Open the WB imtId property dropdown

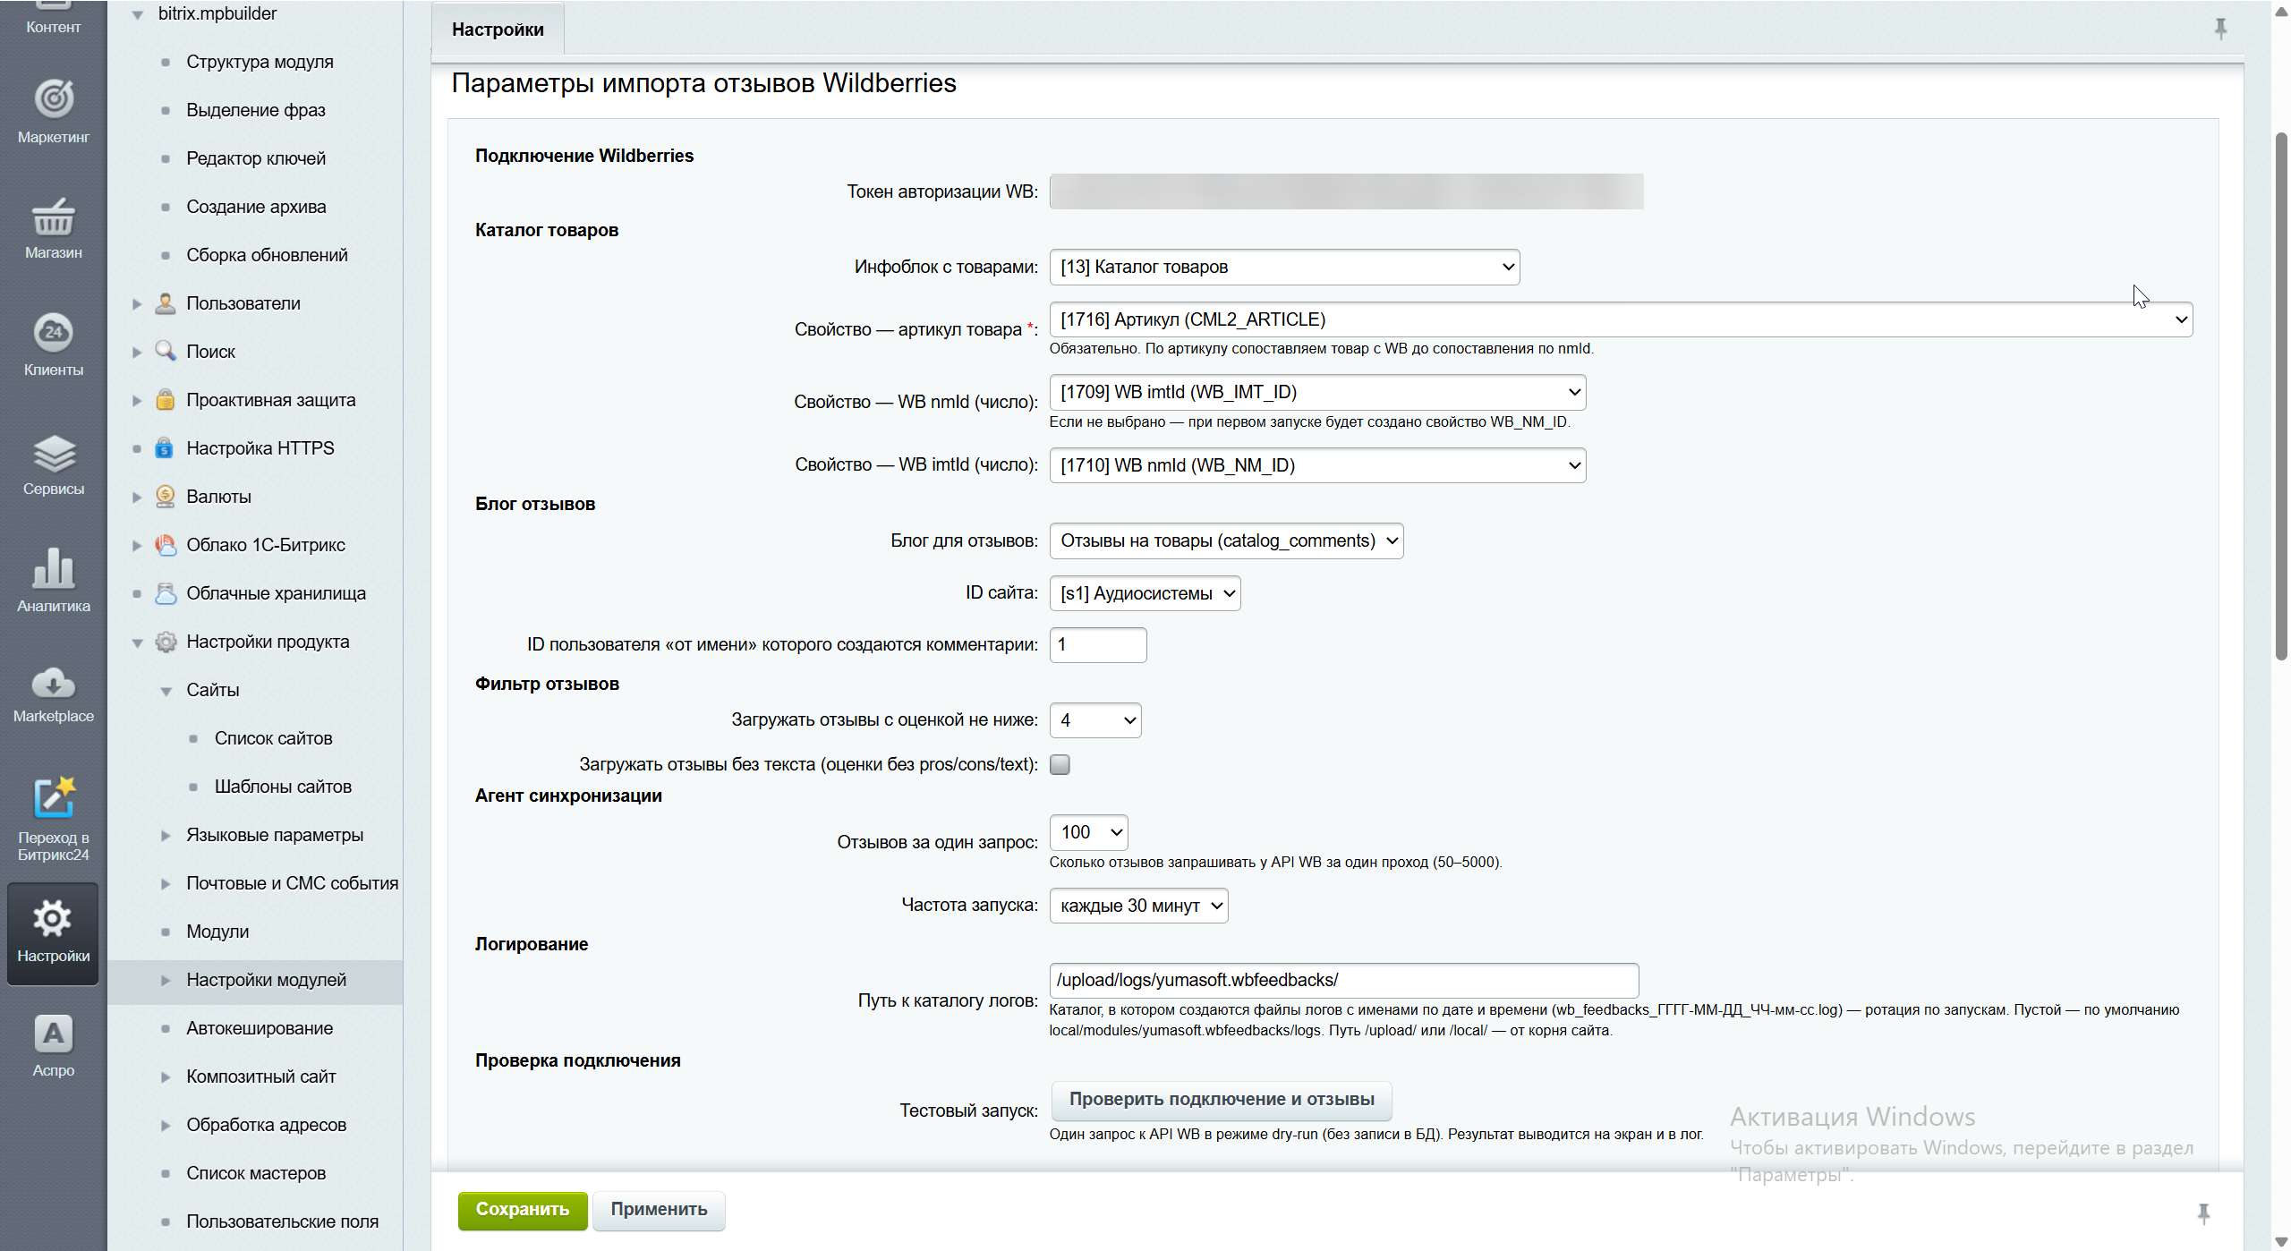(x=1317, y=465)
